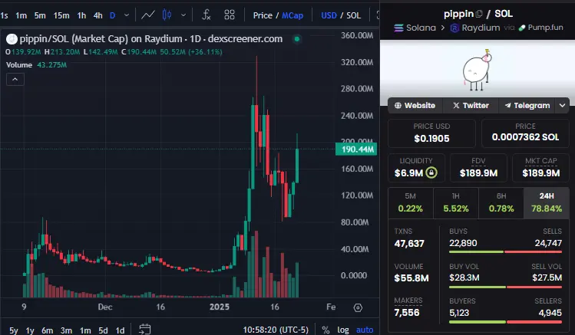Viewport: 575px width, 335px height.
Task: Open chart settings gear on the date axis
Action: coord(358,308)
